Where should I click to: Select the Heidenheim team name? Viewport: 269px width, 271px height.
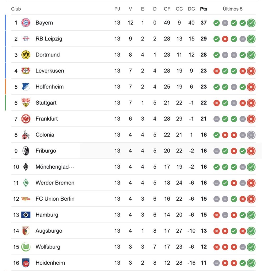click(50, 263)
